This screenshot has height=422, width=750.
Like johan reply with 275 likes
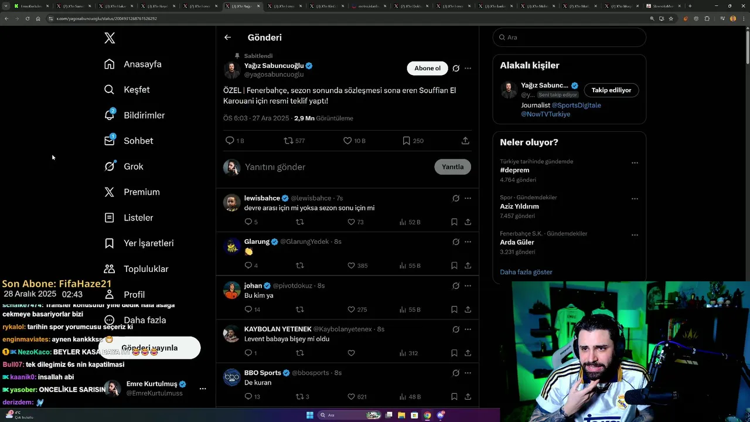tap(357, 309)
